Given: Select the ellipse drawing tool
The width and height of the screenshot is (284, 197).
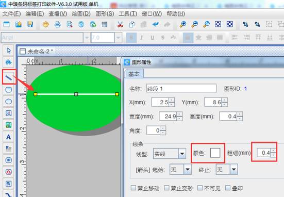Looking at the screenshot, I should click(9, 101).
